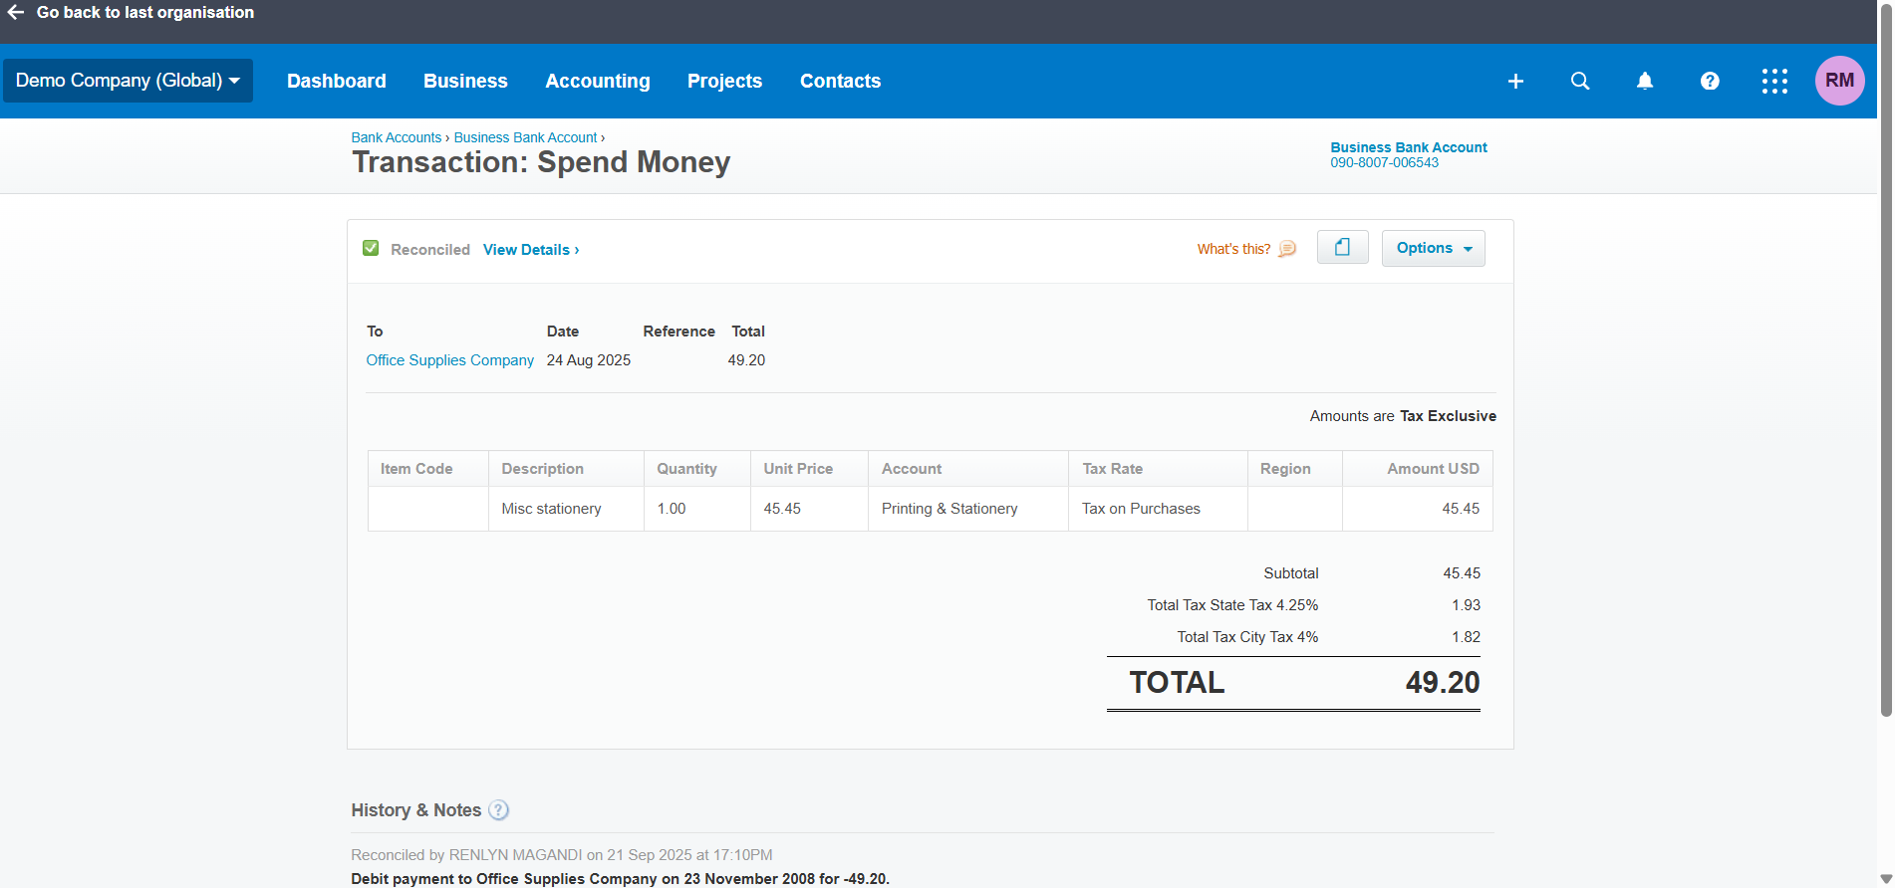Click the help question mark icon
Image resolution: width=1895 pixels, height=888 pixels.
coord(1710,81)
